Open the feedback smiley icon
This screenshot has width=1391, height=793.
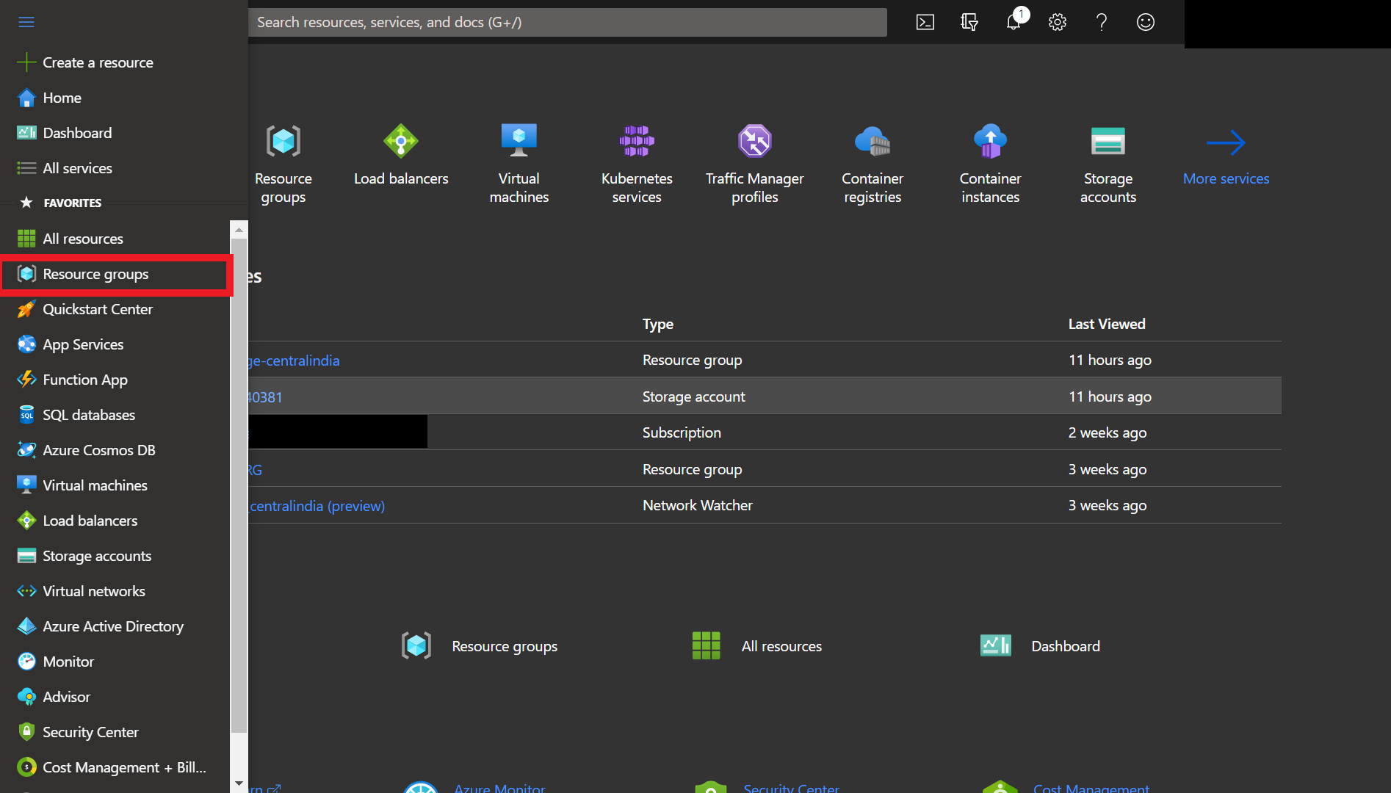[x=1146, y=22]
